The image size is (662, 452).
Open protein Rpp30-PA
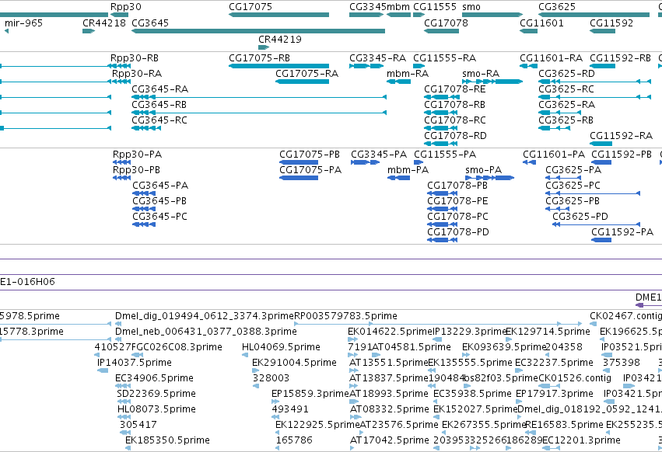pyautogui.click(x=137, y=155)
